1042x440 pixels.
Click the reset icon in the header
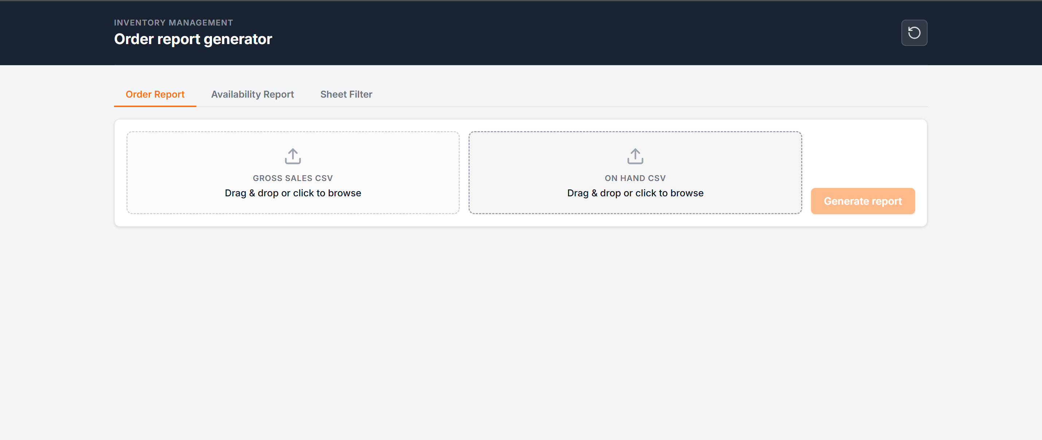pos(914,33)
